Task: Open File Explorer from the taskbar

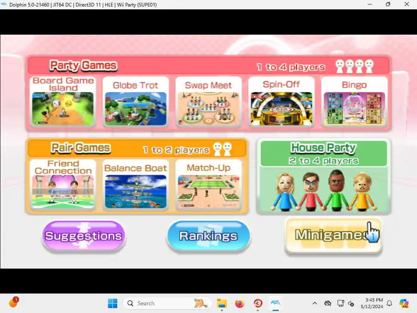Action: coord(222,303)
